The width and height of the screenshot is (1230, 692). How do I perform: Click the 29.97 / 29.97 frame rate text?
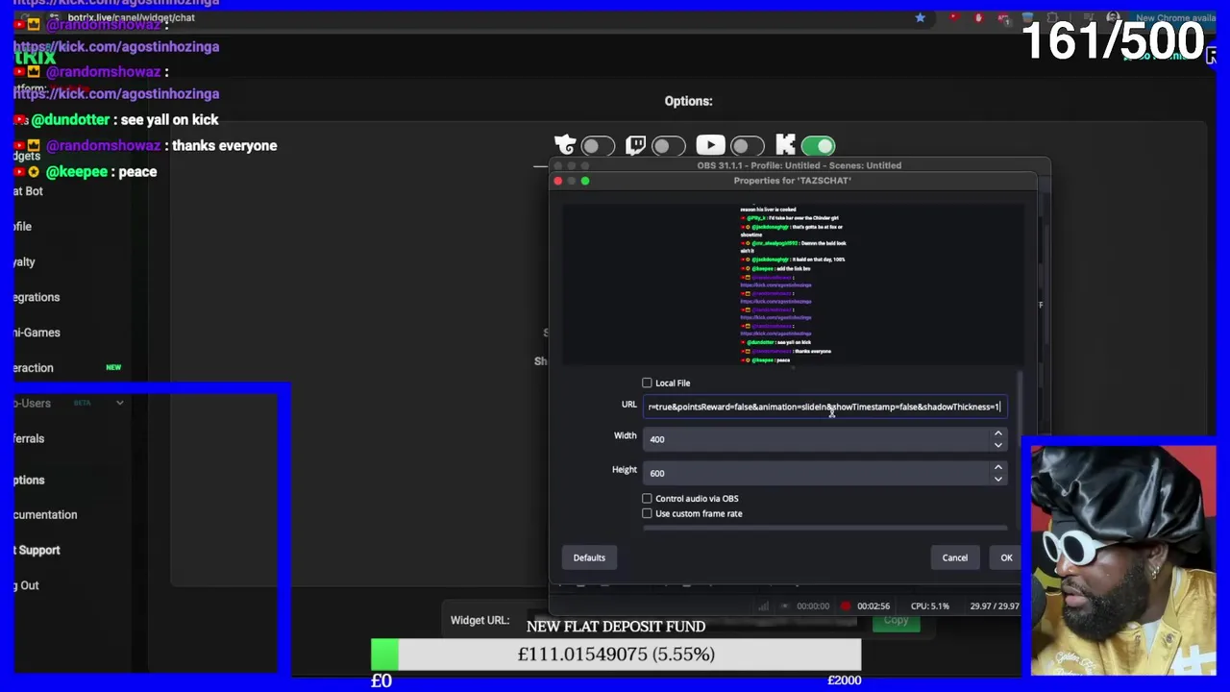pos(995,606)
